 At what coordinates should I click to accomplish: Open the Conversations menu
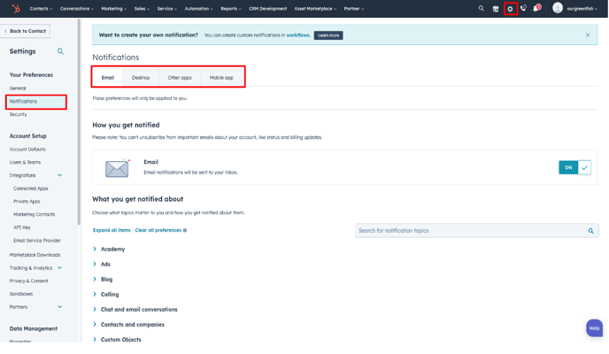tap(76, 9)
